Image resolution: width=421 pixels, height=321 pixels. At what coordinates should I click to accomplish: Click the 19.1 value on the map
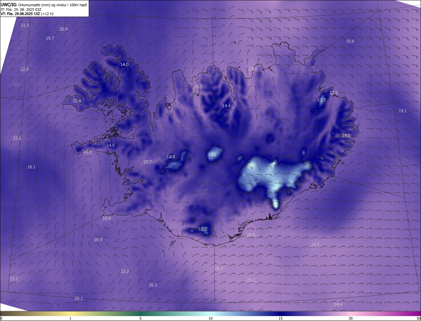(x=403, y=111)
